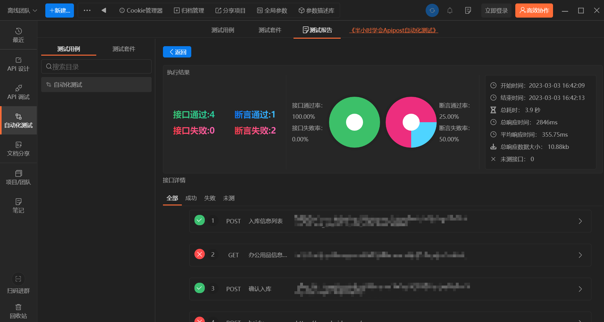Open 归档管理 from the toolbar
The width and height of the screenshot is (604, 322).
click(189, 10)
